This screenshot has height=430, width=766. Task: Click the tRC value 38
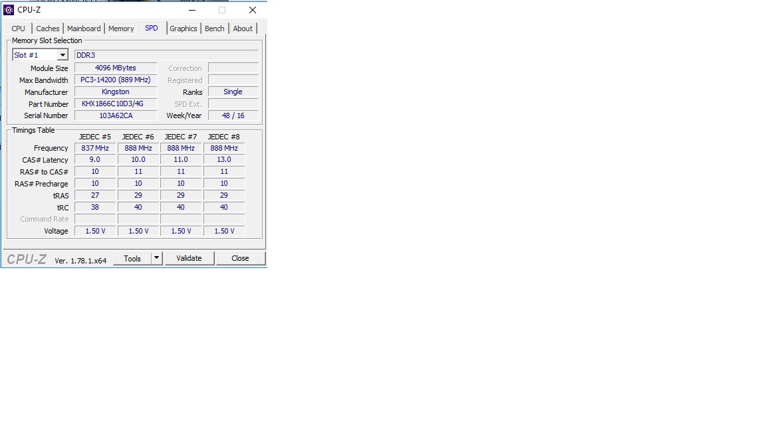95,207
